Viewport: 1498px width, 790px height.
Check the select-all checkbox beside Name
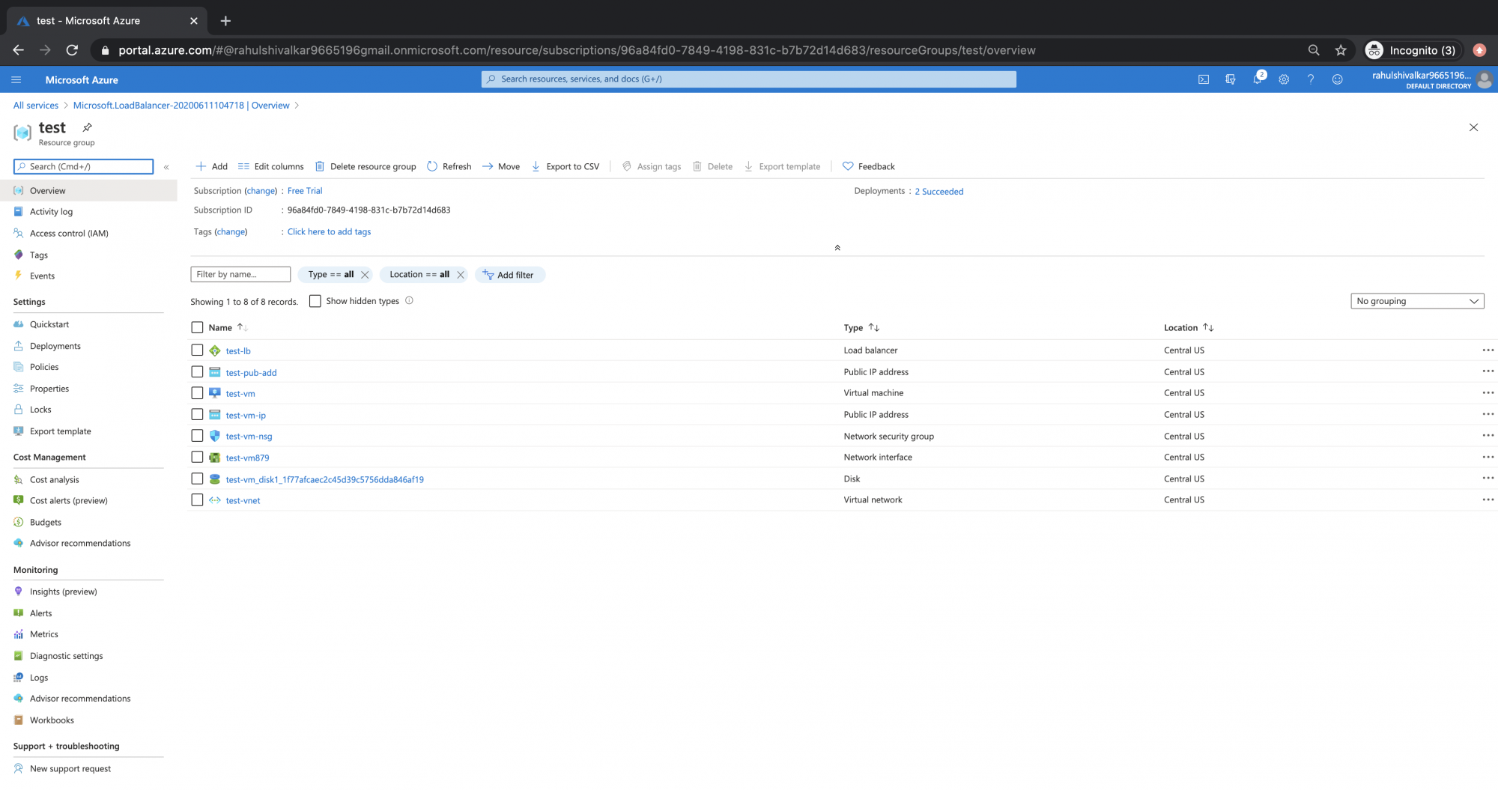click(197, 327)
